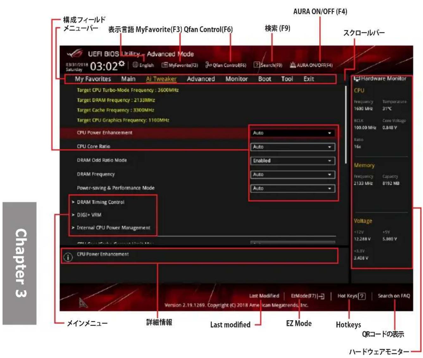Click Version 2.19.1269 copyright text
This screenshot has height=358, width=423.
236,305
